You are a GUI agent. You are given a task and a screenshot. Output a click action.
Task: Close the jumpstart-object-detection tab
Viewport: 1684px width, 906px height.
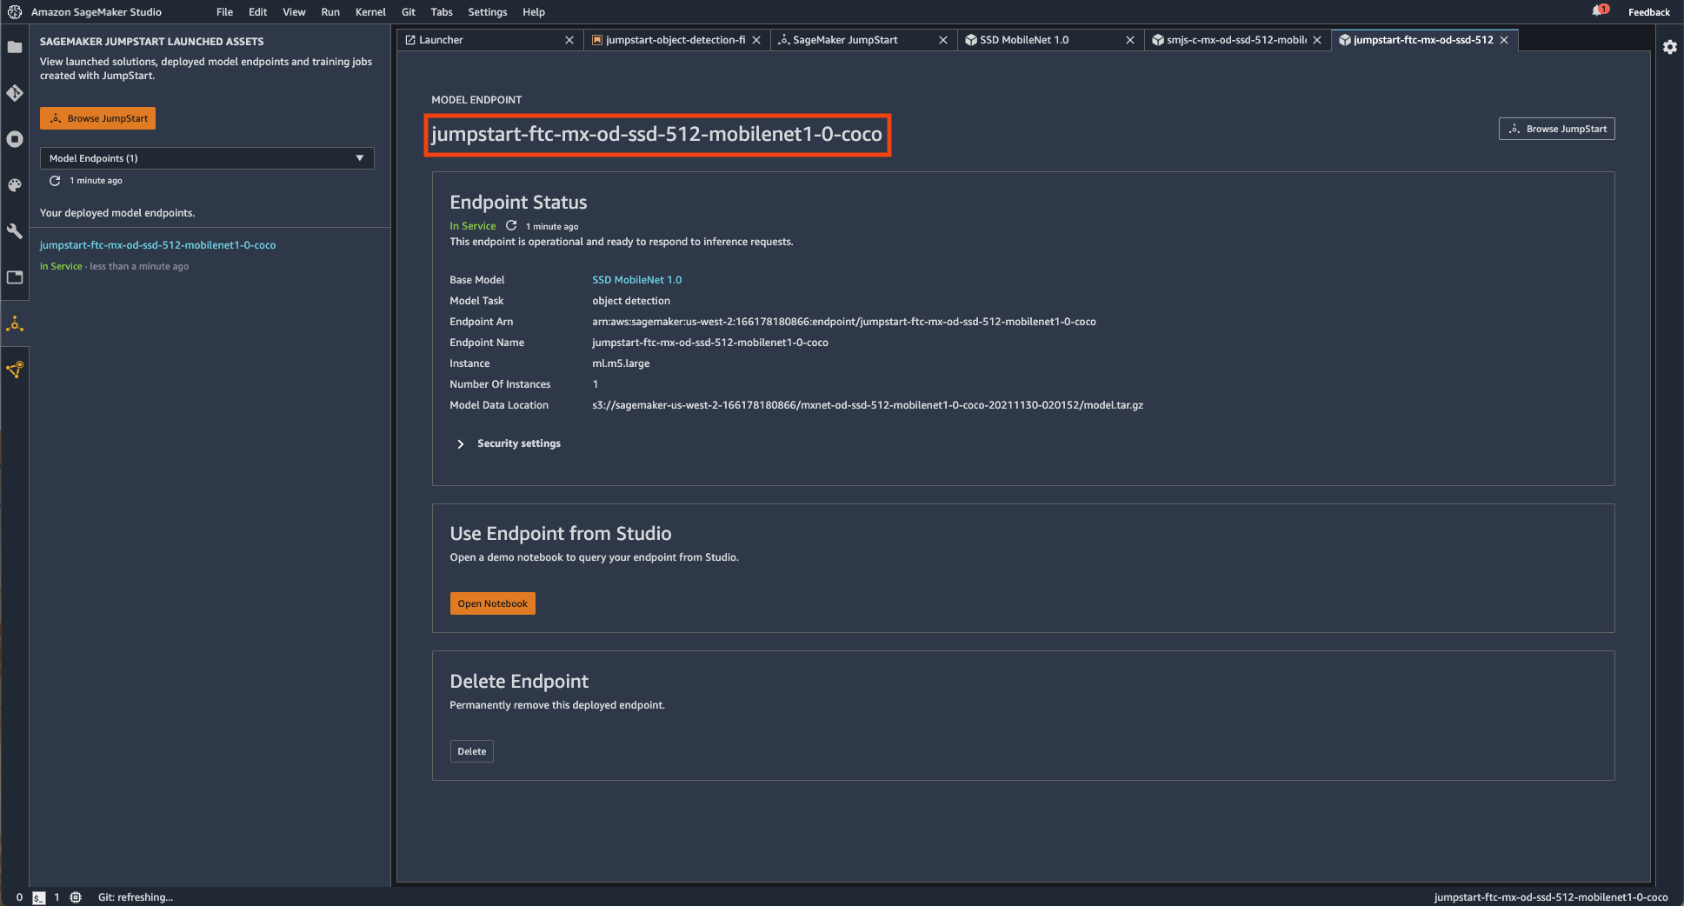point(756,40)
